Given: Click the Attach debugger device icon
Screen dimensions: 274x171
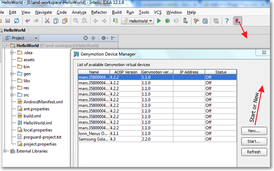Looking at the screenshot, I should (x=185, y=21).
